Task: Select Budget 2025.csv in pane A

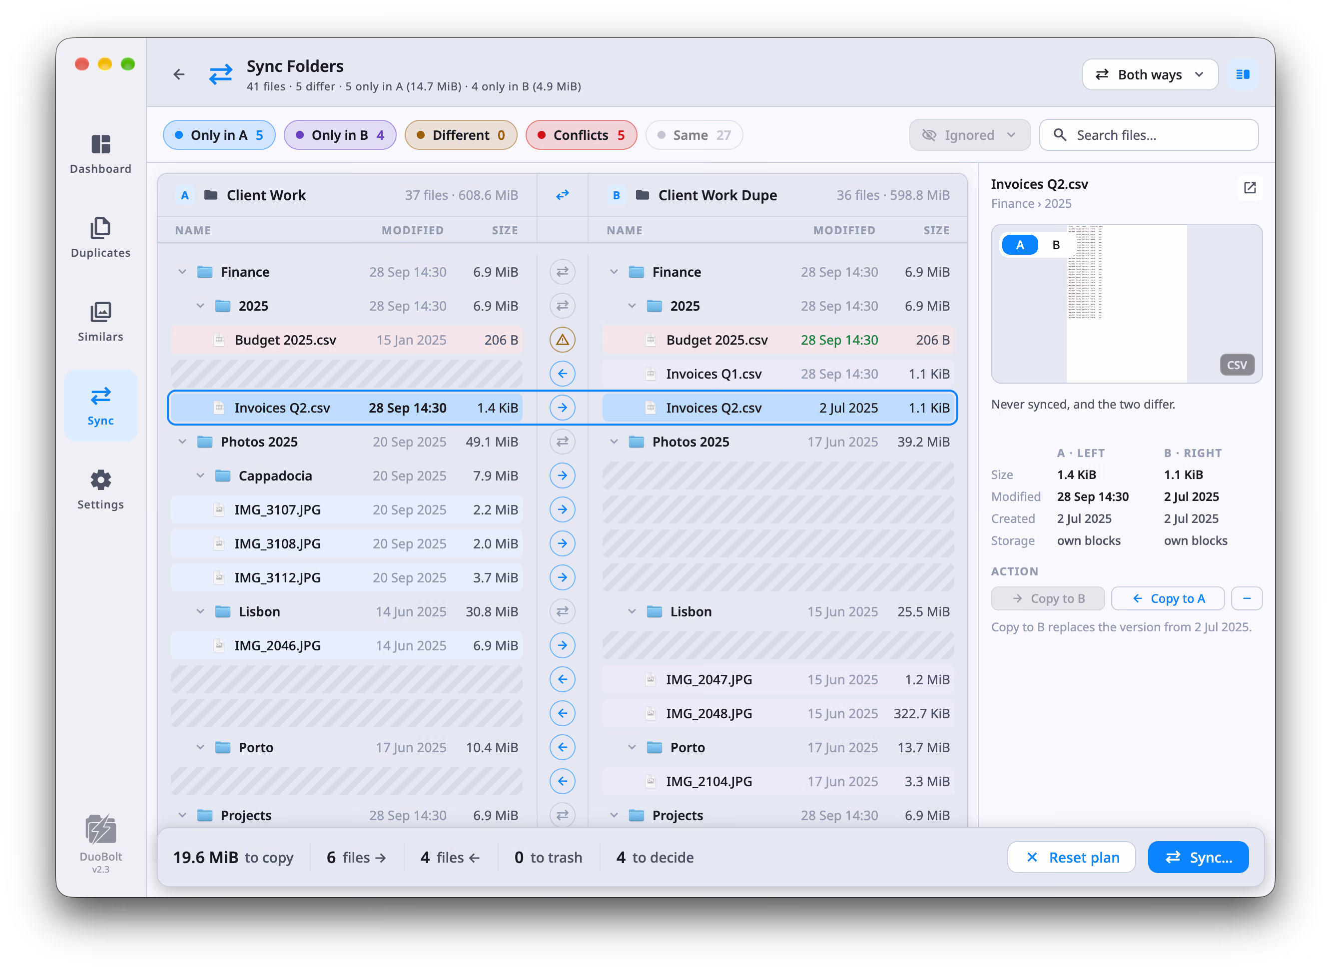Action: coord(346,340)
